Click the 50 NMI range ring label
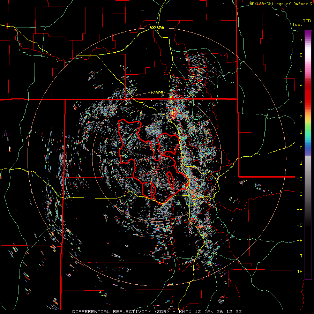 coord(157,92)
